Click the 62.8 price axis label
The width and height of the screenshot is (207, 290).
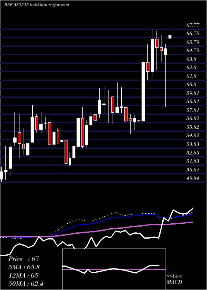tap(191, 68)
